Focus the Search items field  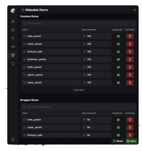tap(79, 23)
